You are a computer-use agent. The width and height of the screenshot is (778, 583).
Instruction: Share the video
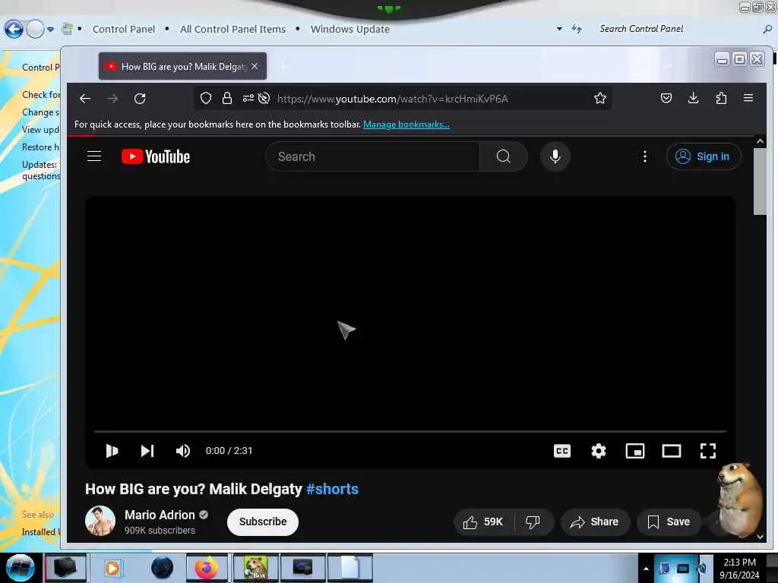(594, 522)
